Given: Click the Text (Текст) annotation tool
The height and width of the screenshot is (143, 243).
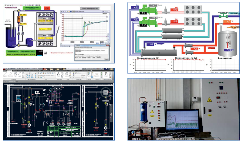Looking at the screenshot, I should [x=58, y=74].
